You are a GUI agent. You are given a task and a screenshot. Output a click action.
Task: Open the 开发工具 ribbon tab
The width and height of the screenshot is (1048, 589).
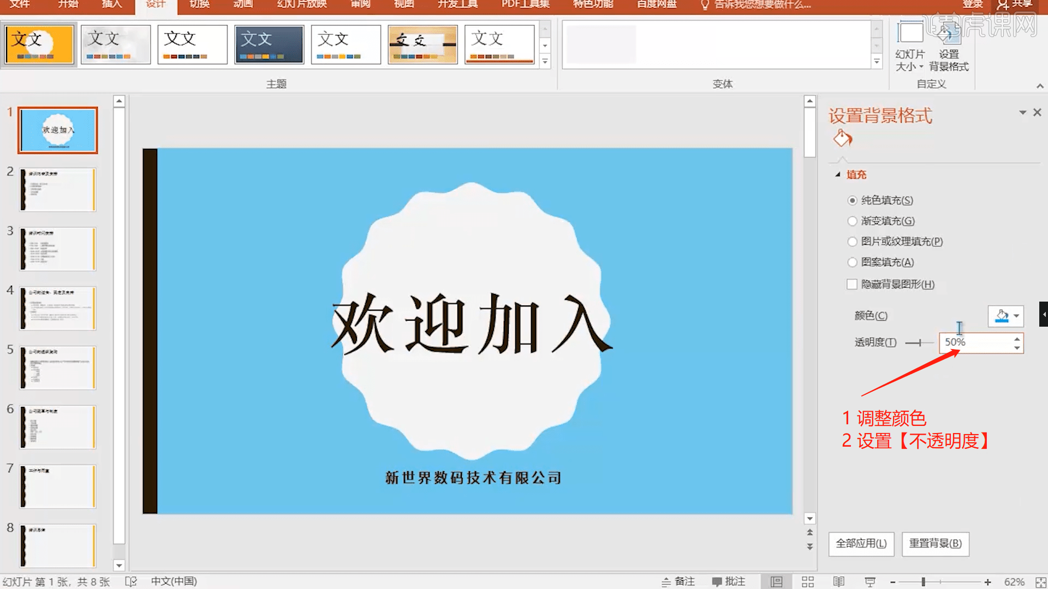(x=457, y=4)
